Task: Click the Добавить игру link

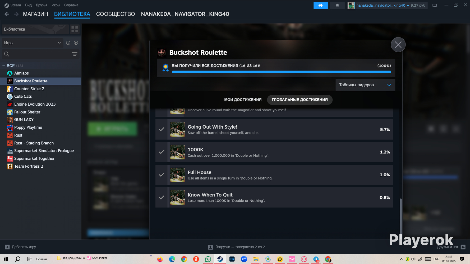Action: [x=24, y=247]
